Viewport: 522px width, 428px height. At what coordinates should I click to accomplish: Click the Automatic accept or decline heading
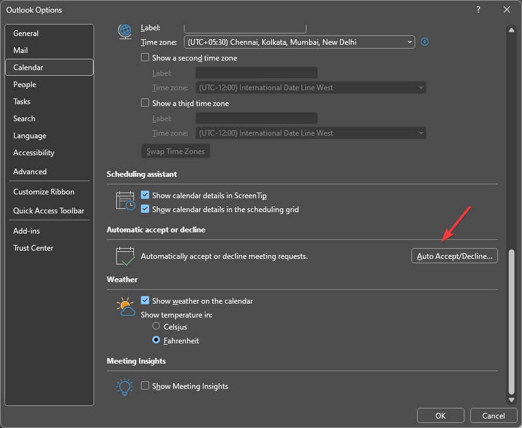(x=156, y=230)
